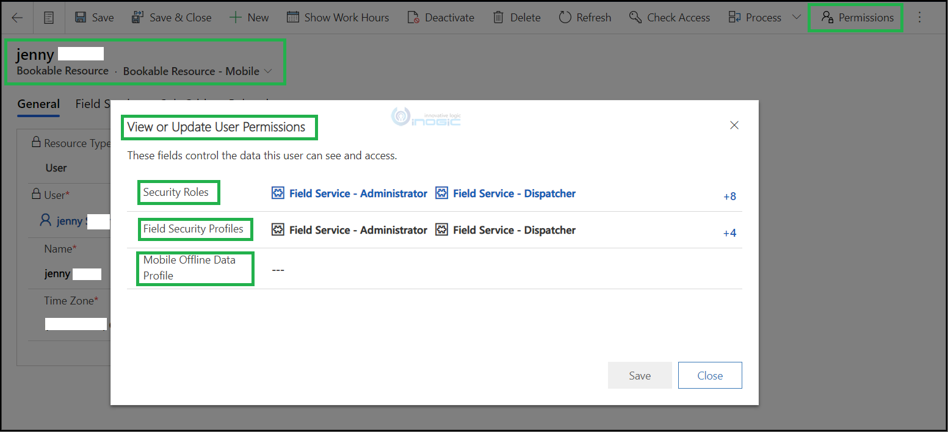Click the lock icon beside User label
The height and width of the screenshot is (432, 948).
coord(36,195)
